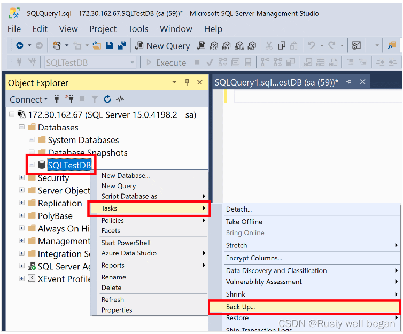Open the SQLTestDB database selector combo box
Image resolution: width=403 pixels, height=334 pixels.
(x=90, y=63)
